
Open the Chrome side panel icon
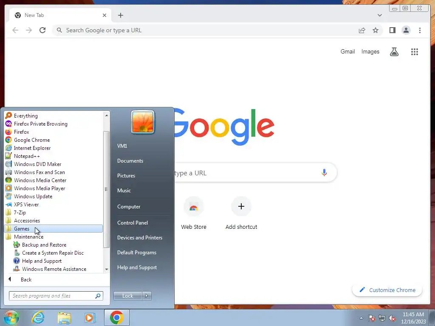click(392, 30)
